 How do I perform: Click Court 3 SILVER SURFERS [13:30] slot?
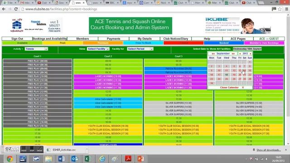point(179,103)
